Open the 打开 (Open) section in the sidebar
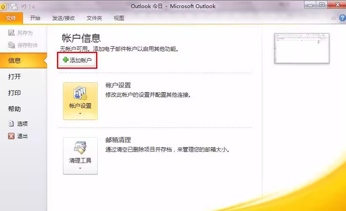Image resolution: width=346 pixels, height=211 pixels. [x=14, y=77]
